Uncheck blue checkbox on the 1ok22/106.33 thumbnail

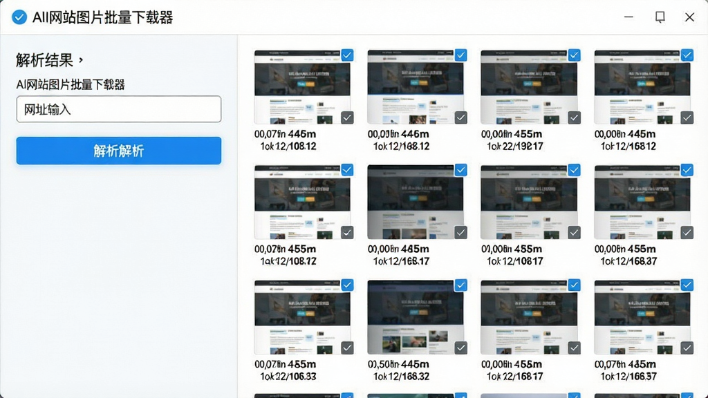coord(347,285)
